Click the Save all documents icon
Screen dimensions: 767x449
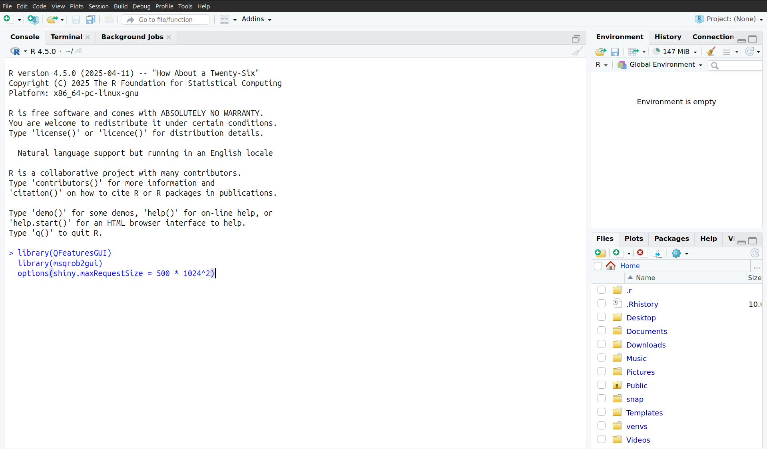91,19
